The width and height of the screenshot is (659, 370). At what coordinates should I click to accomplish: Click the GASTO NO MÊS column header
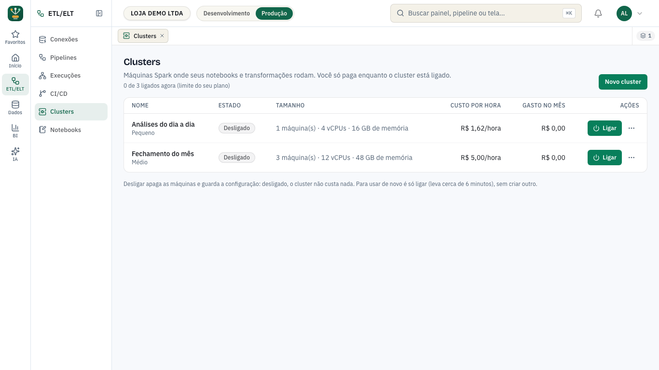click(544, 106)
